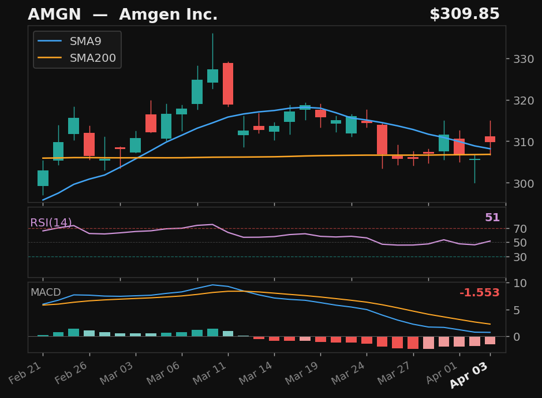The image size is (542, 398).
Task: Click the AMGN — Amgen Inc. chart title
Action: click(123, 14)
